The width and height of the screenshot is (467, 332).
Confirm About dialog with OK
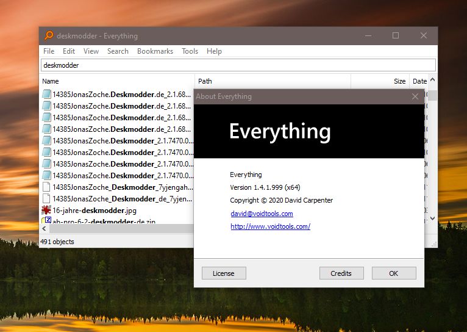394,273
